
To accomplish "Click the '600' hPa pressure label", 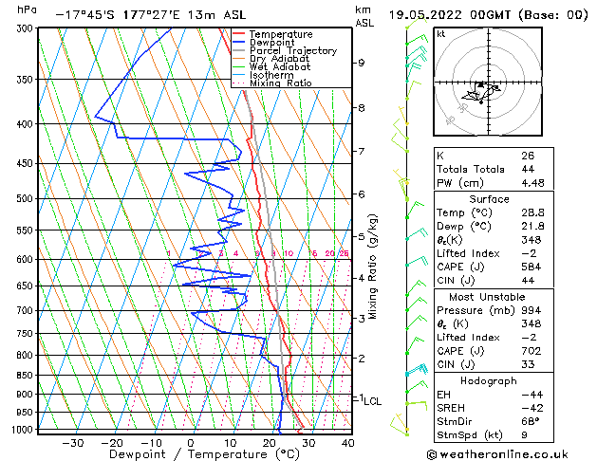I will [x=27, y=259].
